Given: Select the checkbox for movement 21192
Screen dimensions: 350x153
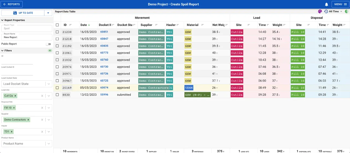Looking at the screenshot, I should 57,46.
